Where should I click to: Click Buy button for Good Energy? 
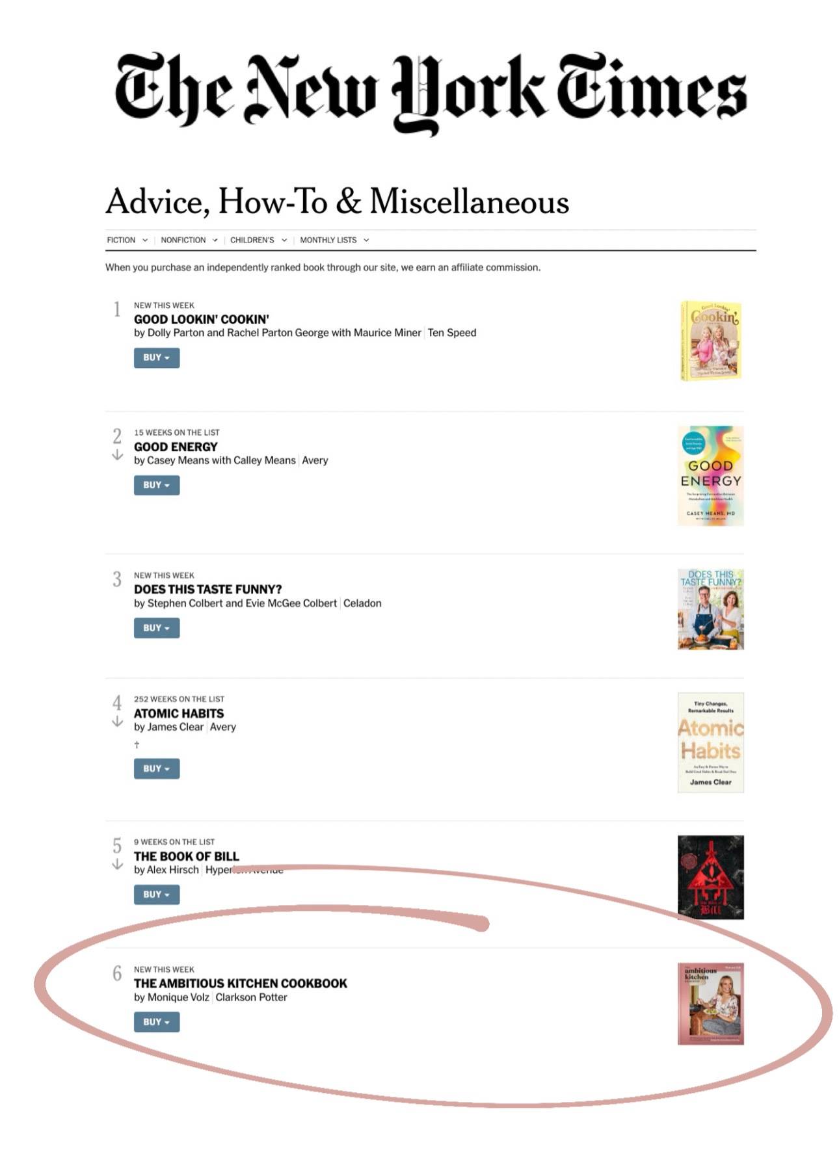point(157,485)
